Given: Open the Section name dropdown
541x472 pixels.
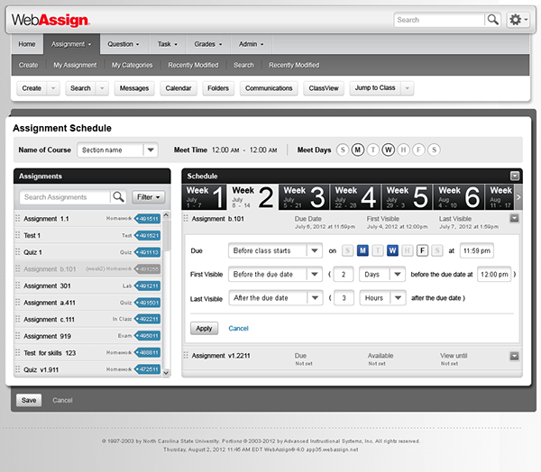Looking at the screenshot, I should (151, 150).
